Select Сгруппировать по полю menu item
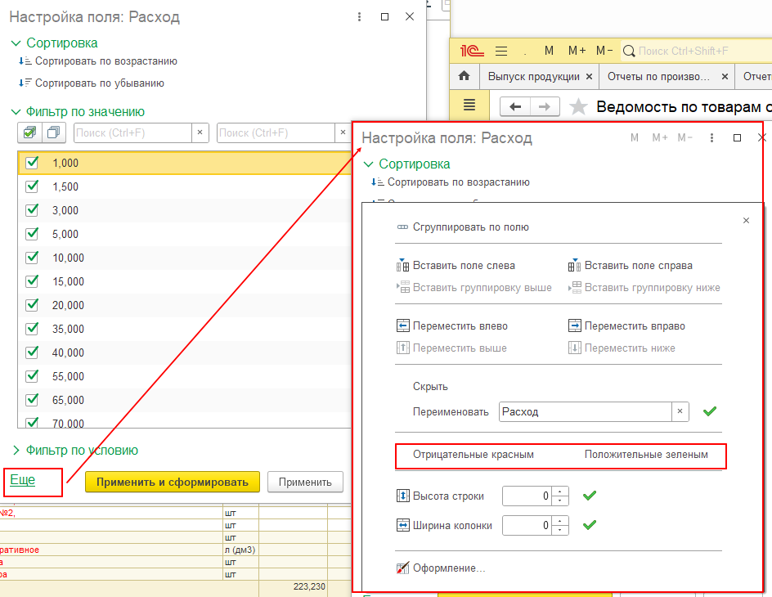 470,227
